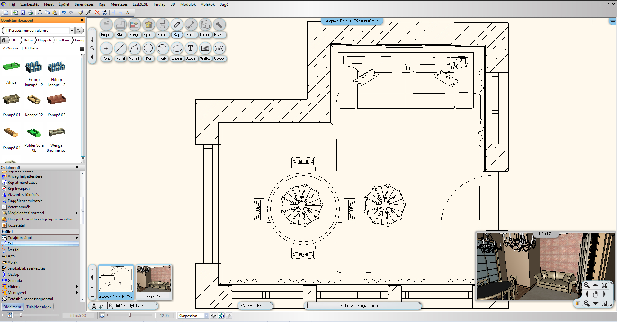This screenshot has height=322, width=617.
Task: Open the Berendezés chair tool group
Action: point(163,25)
